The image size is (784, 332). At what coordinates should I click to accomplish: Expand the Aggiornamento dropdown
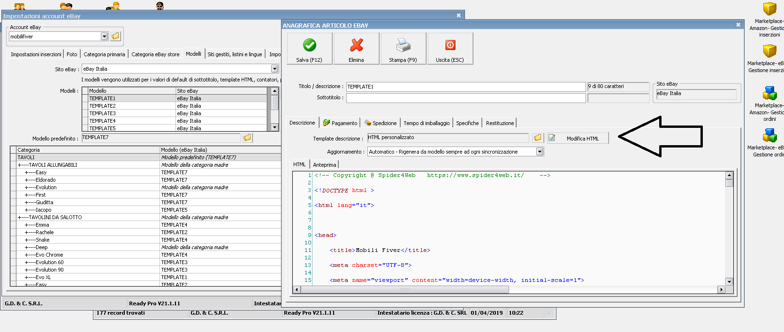(540, 152)
